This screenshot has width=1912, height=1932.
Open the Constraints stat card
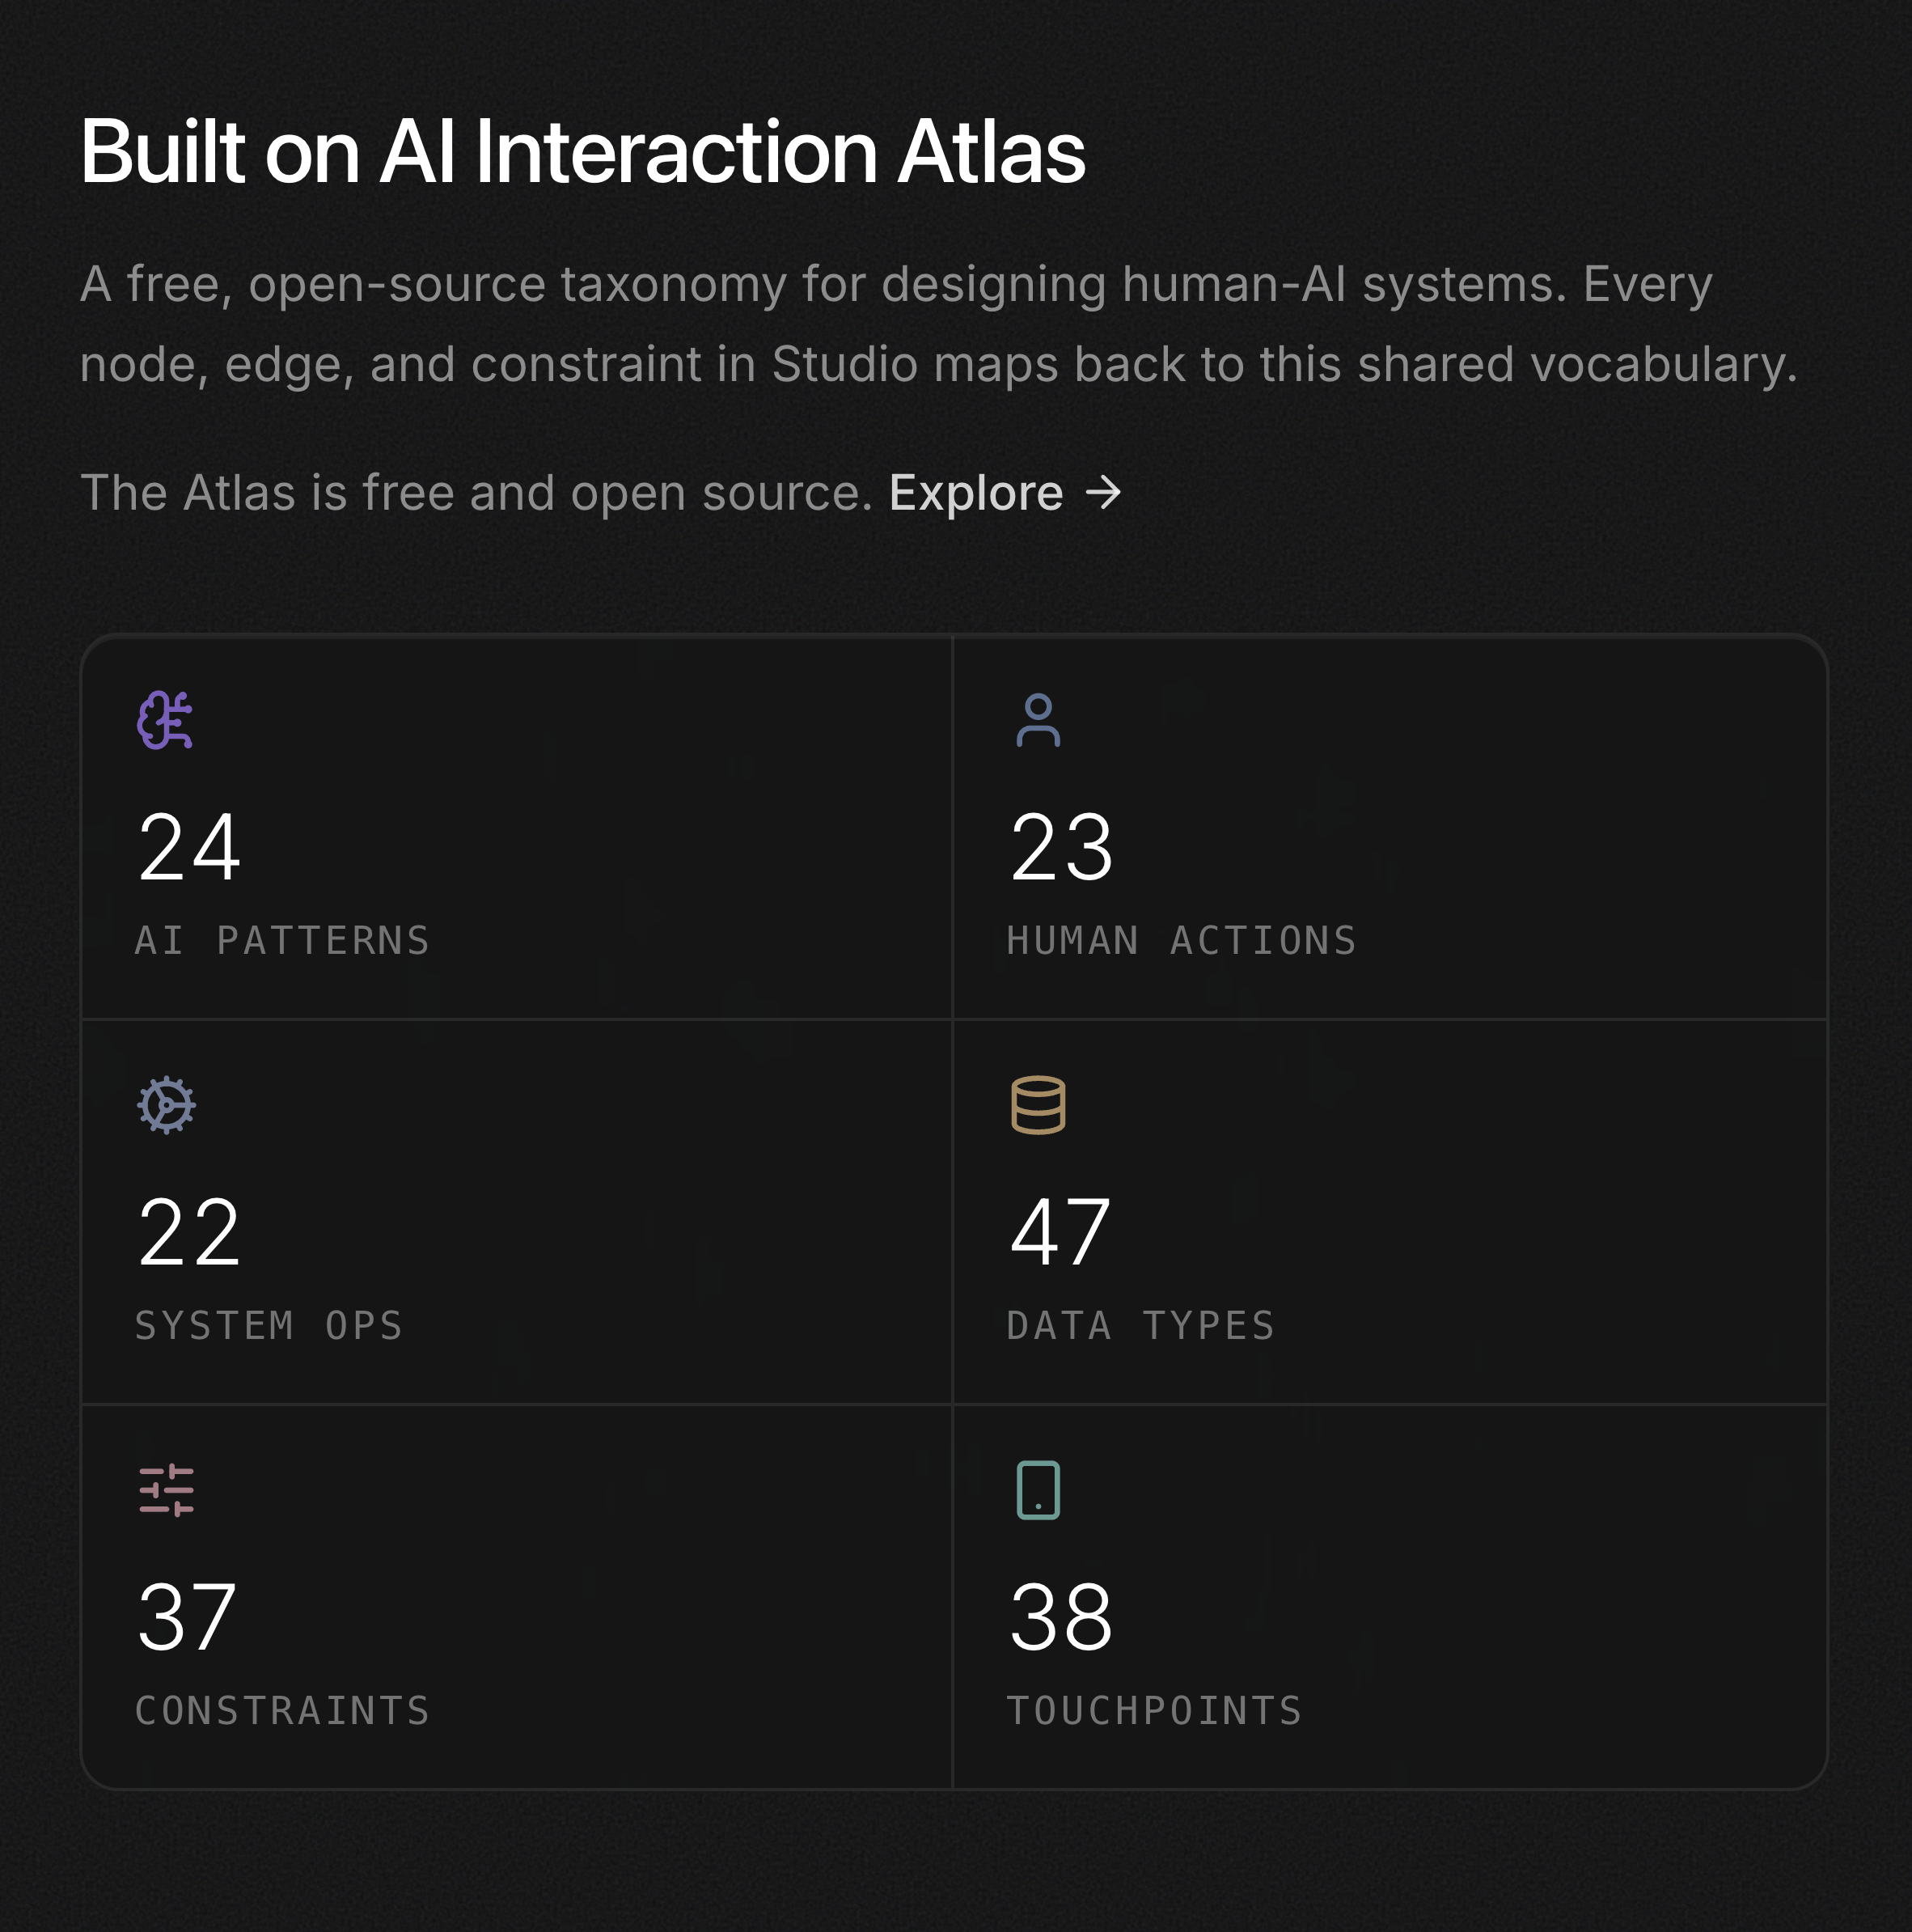pyautogui.click(x=518, y=1595)
